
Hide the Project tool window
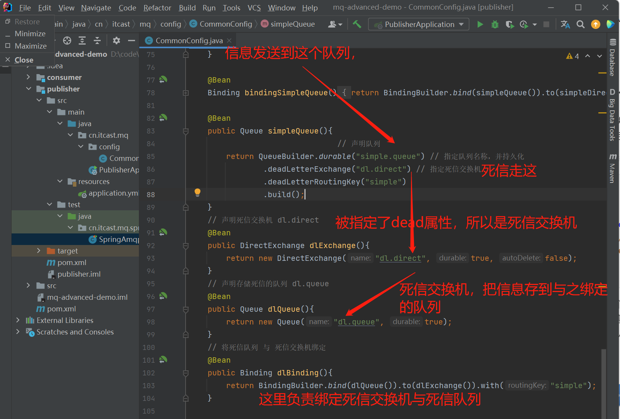[132, 41]
